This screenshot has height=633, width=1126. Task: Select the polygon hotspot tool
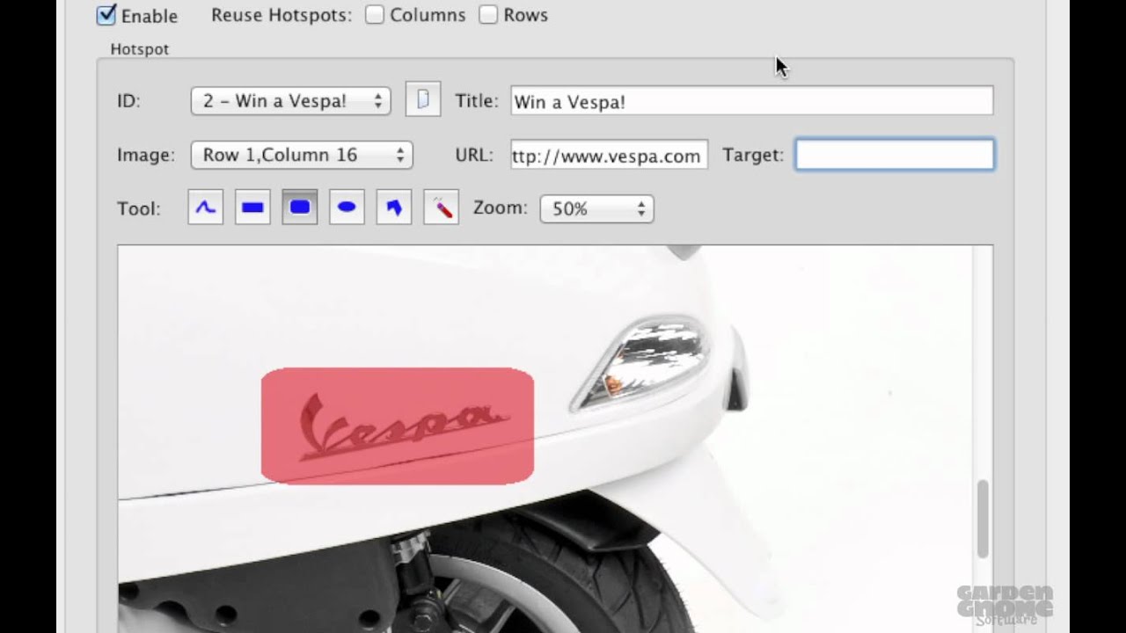[x=394, y=207]
